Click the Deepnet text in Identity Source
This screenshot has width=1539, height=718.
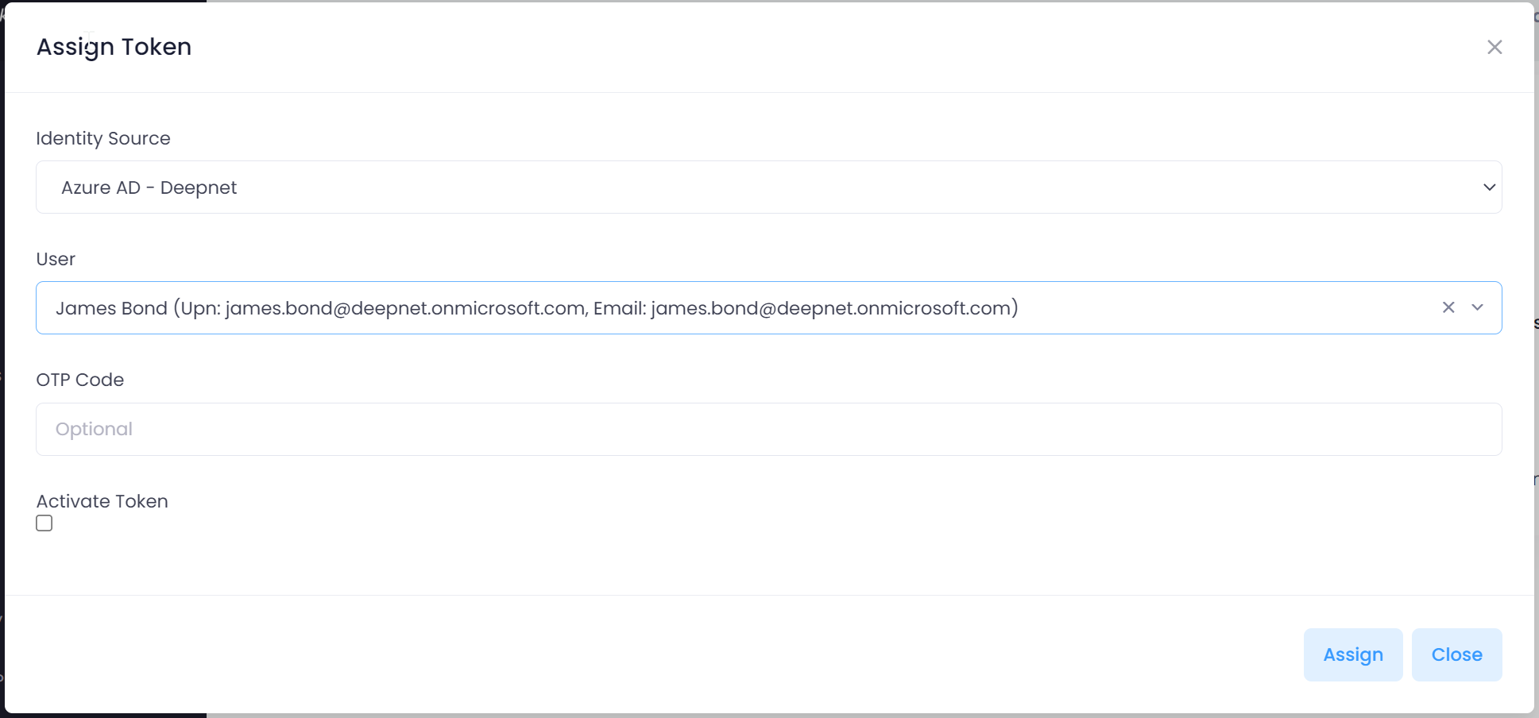[199, 187]
